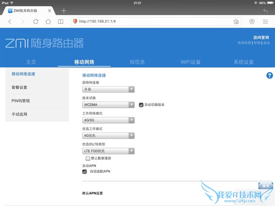
Task: Open the 版本切换 dropdown showing WCDMA
Action: (108, 105)
